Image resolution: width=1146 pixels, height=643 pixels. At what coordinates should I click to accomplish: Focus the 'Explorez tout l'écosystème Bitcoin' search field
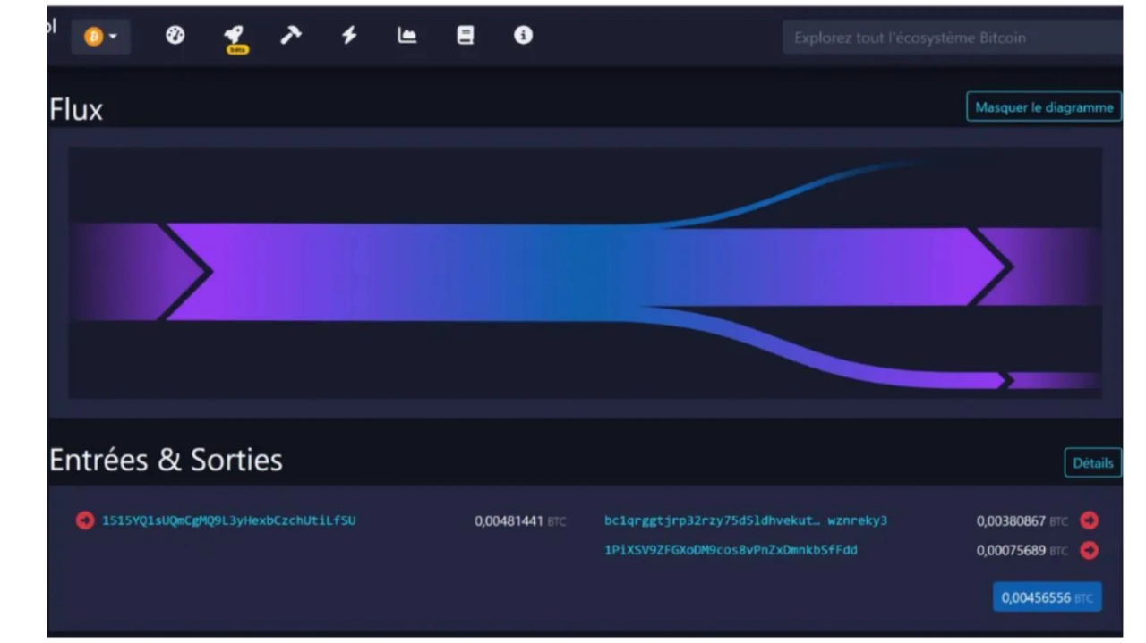tap(949, 38)
